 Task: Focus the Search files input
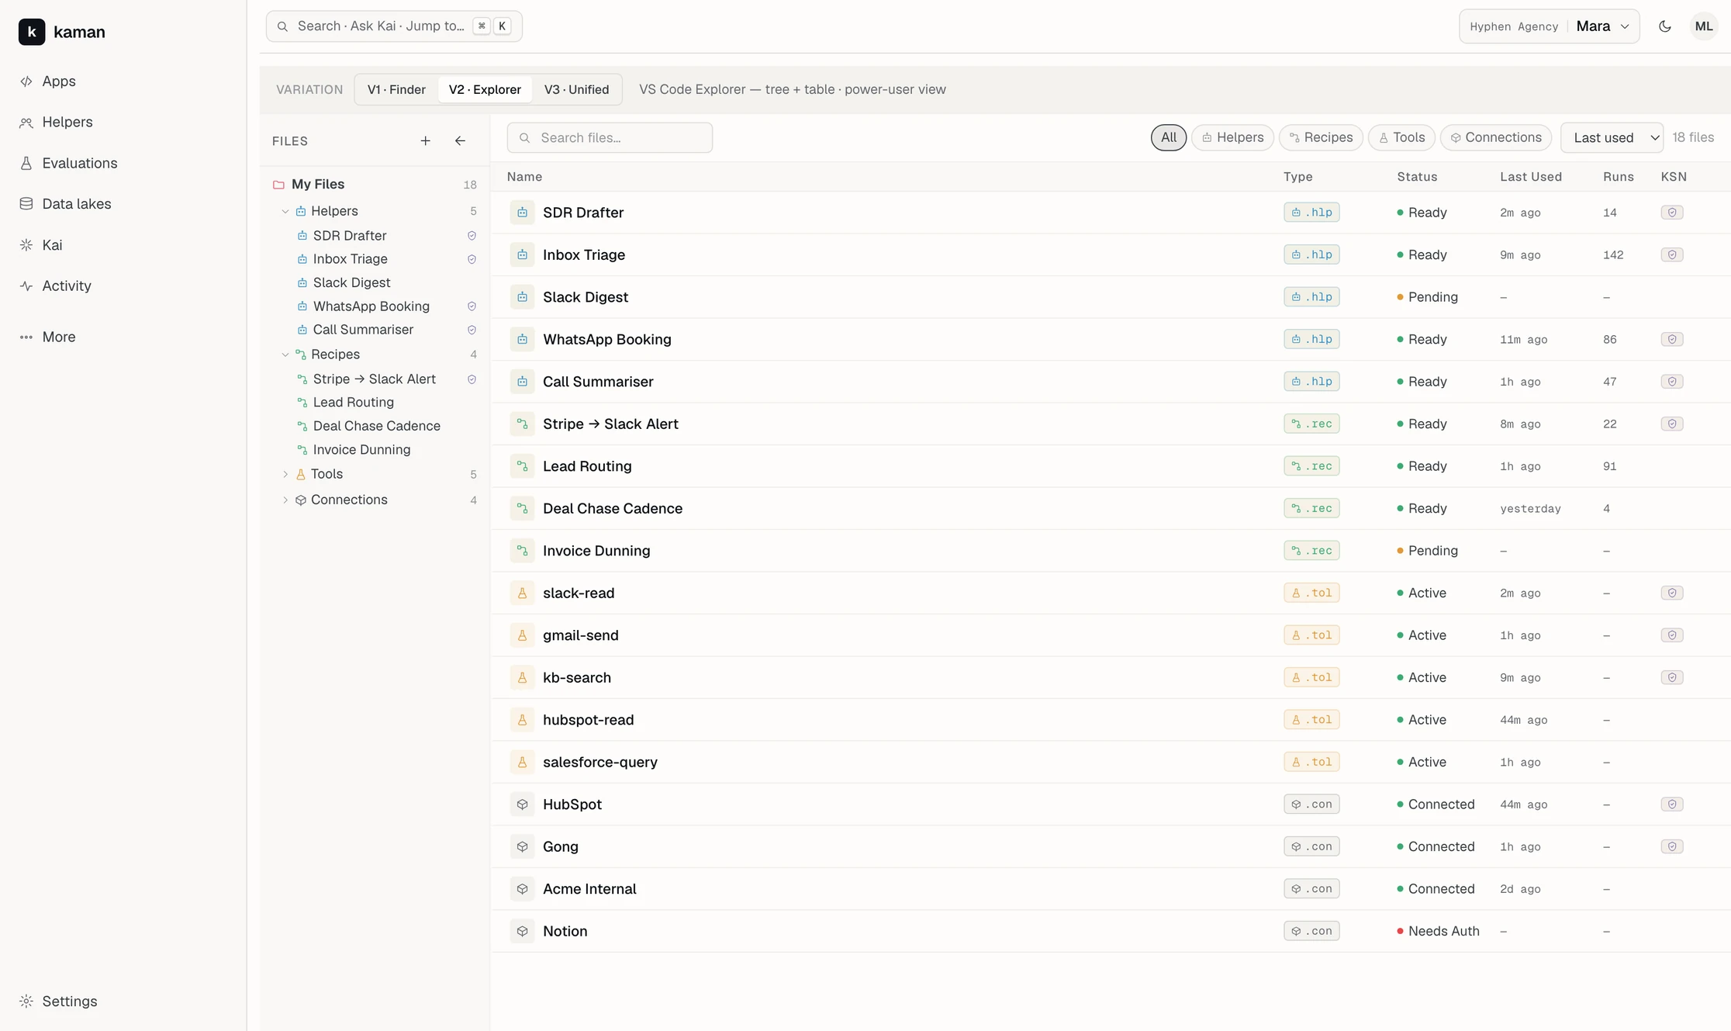click(x=610, y=138)
